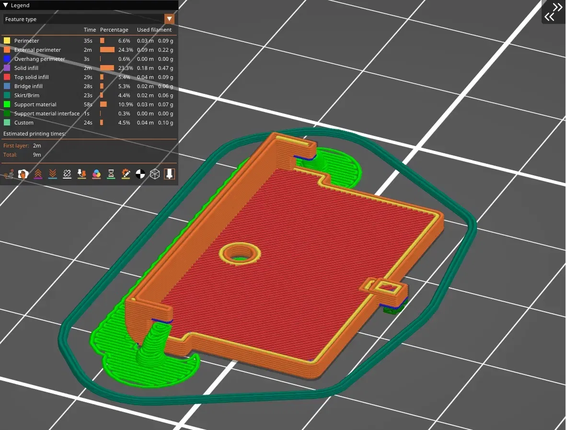Click the Used filament column header

click(x=154, y=30)
